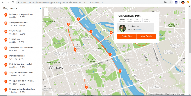Image resolution: width=191 pixels, height=96 pixels.
Task: Open the translate page icon
Action: click(x=165, y=2)
